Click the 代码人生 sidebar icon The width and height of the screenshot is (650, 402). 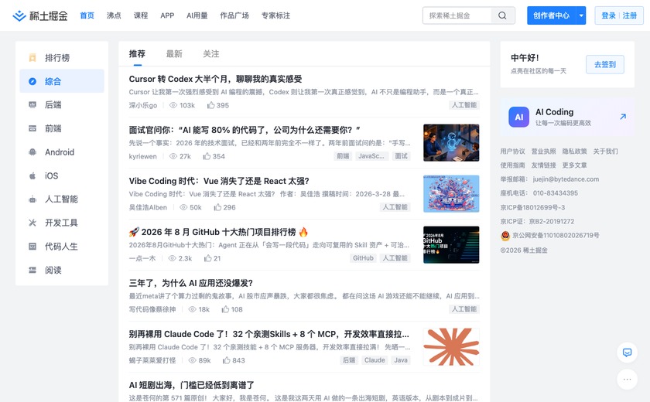point(32,247)
